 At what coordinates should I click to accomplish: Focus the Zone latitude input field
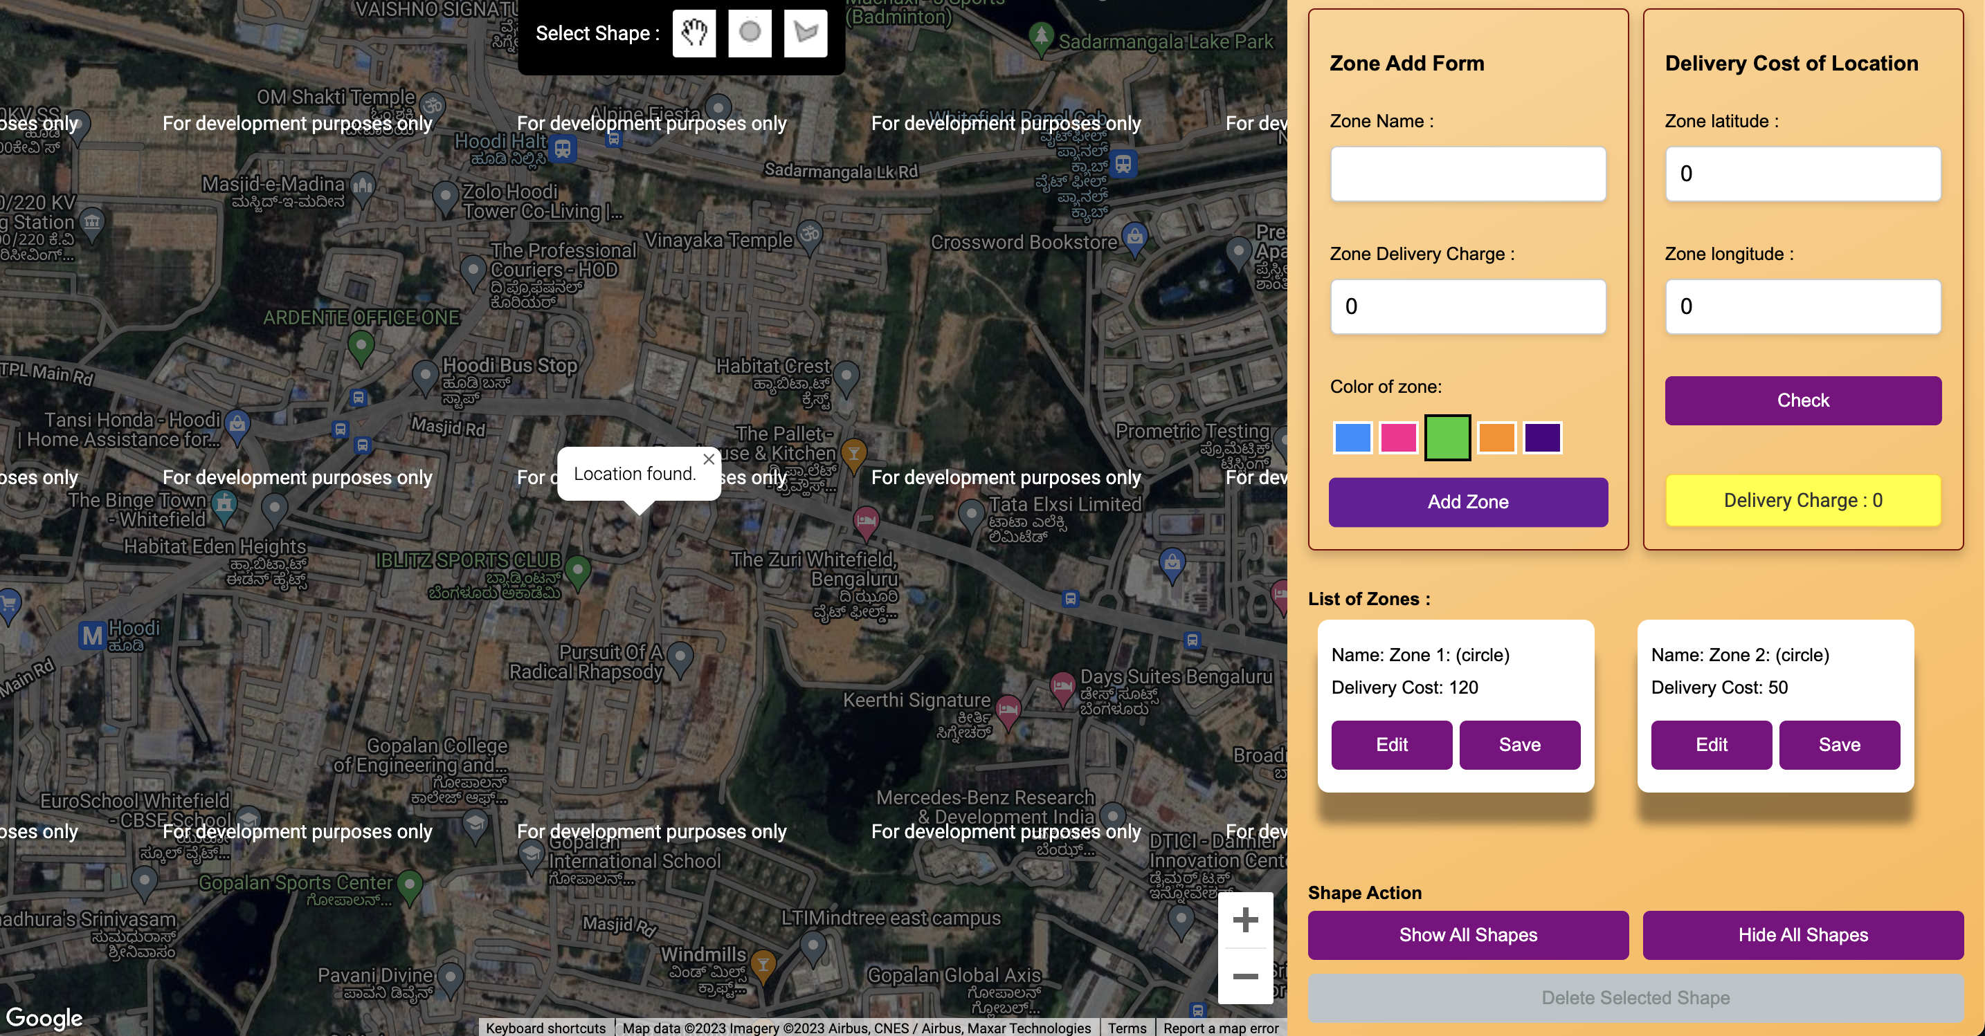(1802, 174)
